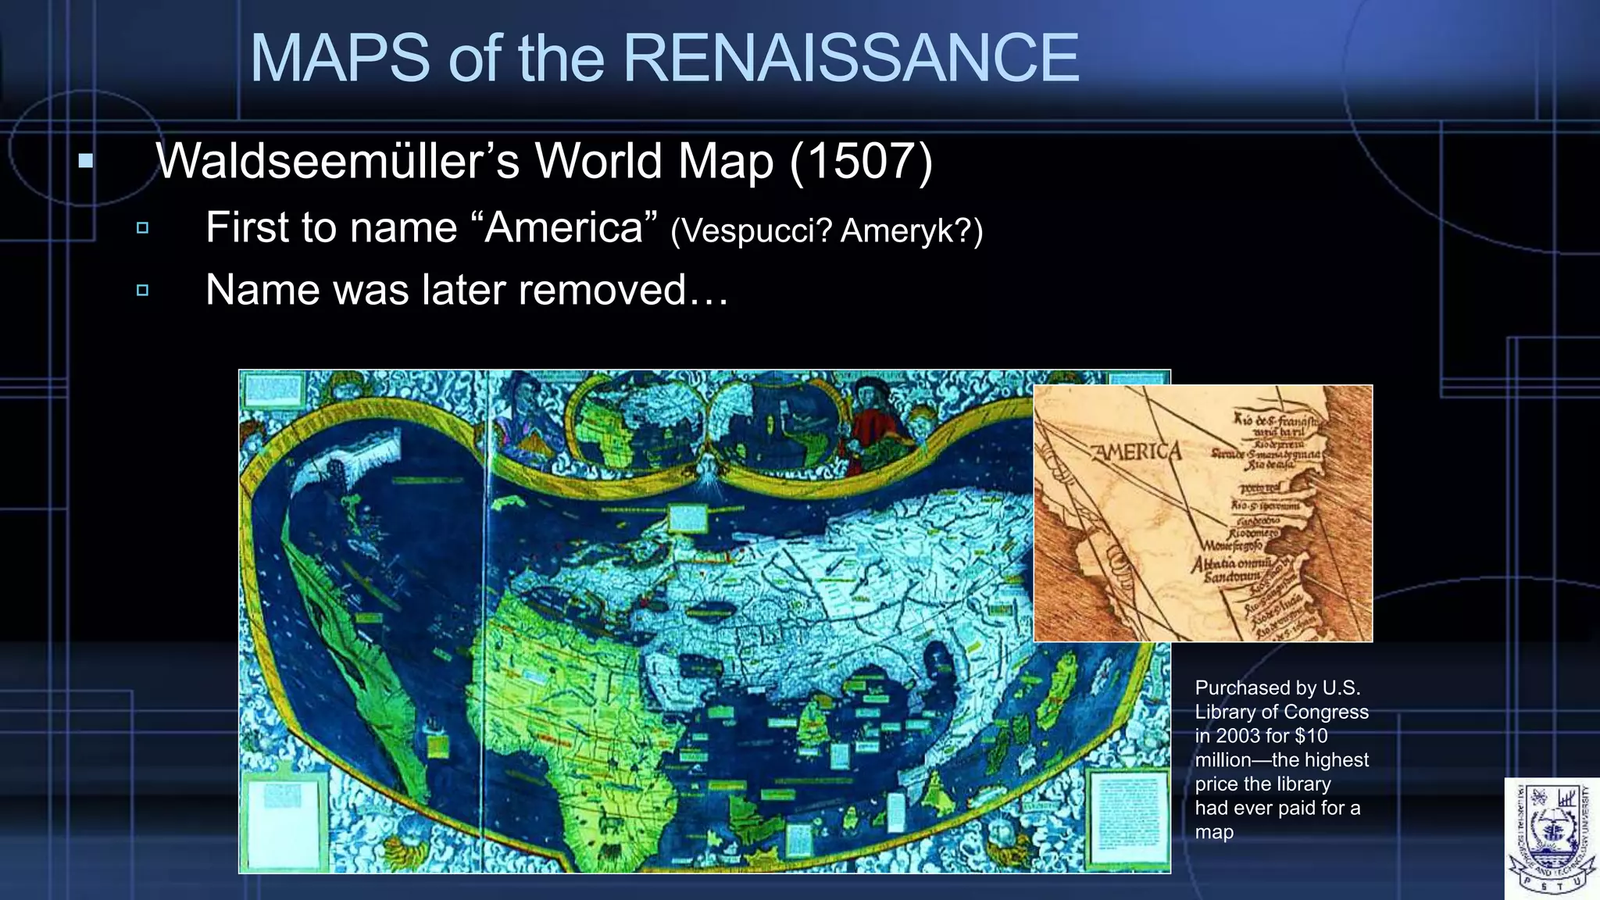Screen dimensions: 1600x900
Task: Click the hollow bullet before Name was later removed
Action: click(x=142, y=290)
